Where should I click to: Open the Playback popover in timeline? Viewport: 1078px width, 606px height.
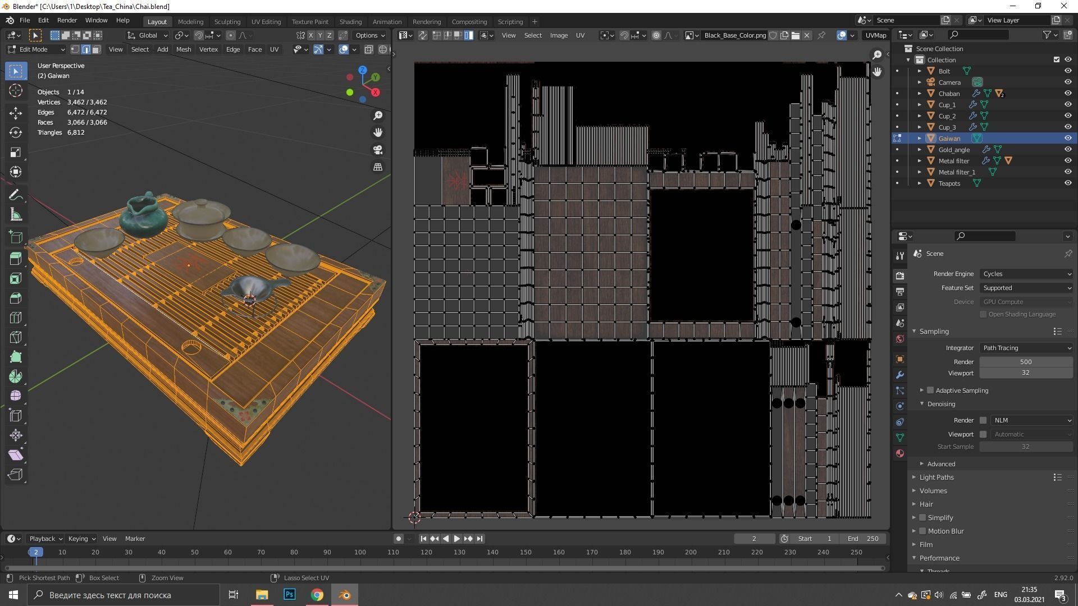45,539
